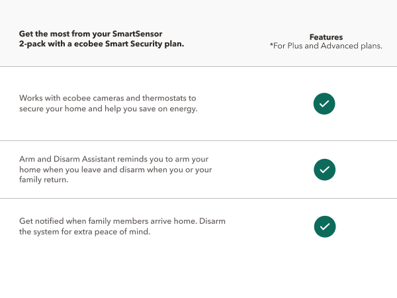Viewport: 397px width, 298px height.
Task: Select the 'Features' column header
Action: pos(326,37)
